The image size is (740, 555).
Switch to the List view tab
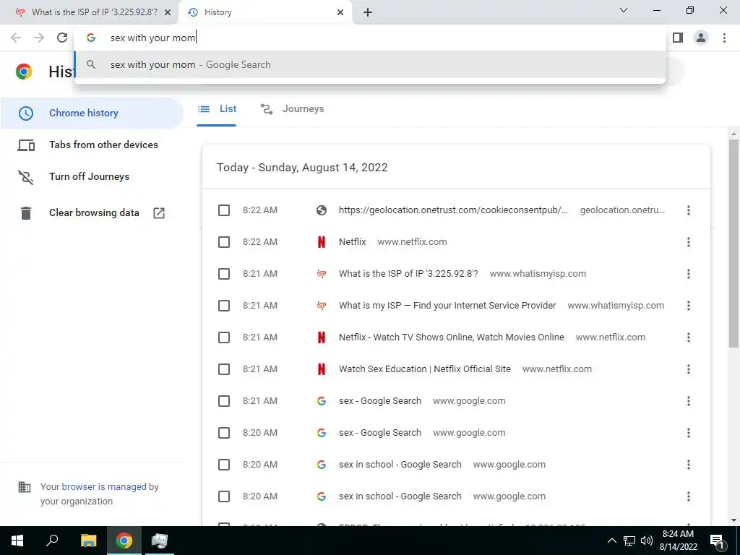[x=217, y=109]
